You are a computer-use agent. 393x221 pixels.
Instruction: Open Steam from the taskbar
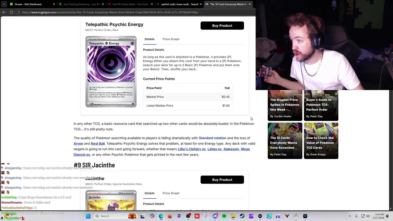coord(242,216)
